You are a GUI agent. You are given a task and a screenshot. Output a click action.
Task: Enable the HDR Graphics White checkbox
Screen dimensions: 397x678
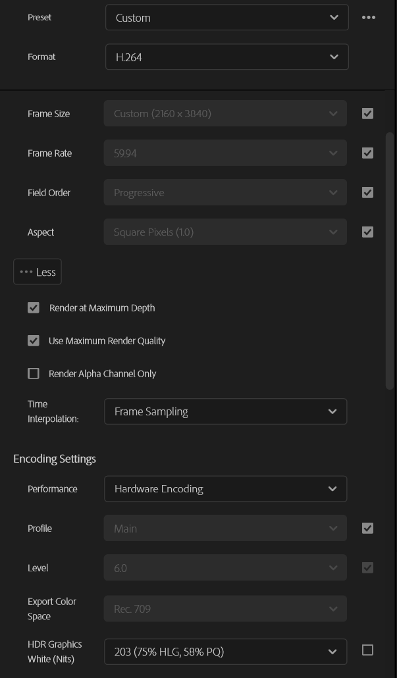pos(368,650)
